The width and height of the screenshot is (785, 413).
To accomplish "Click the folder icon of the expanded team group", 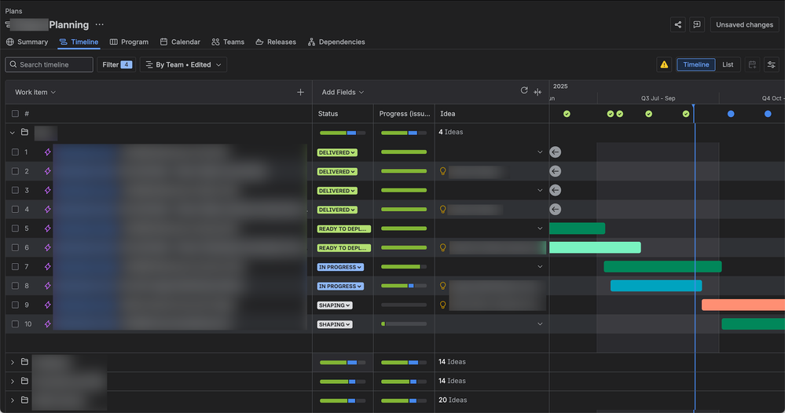I will pyautogui.click(x=24, y=132).
